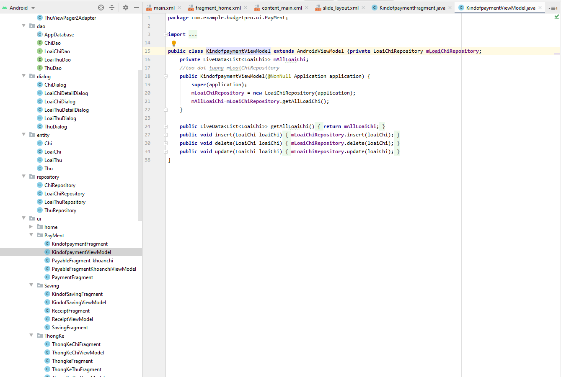Close the KindofpaymentFragment.java tab
This screenshot has width=561, height=377.
[450, 8]
